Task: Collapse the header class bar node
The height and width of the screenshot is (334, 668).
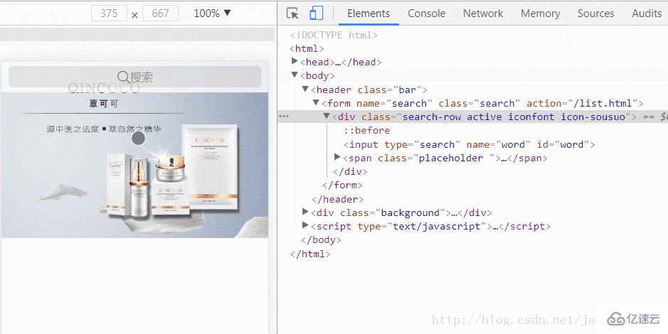Action: 305,89
